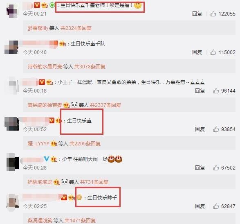Open the 共2205条回复 reply thread

point(85,143)
